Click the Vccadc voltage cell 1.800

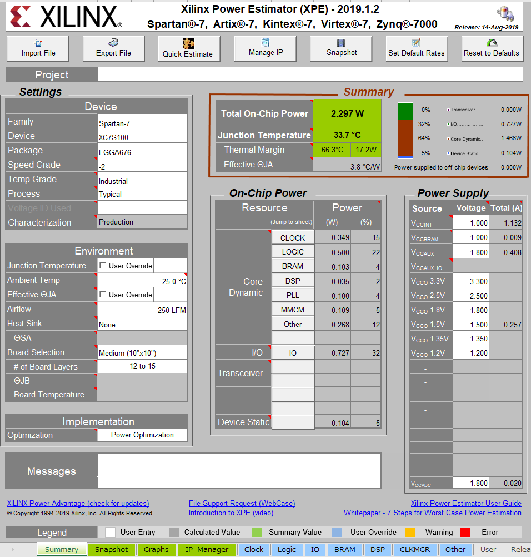pos(470,483)
